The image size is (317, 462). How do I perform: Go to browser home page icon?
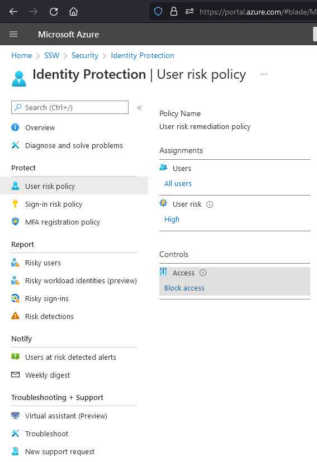coord(73,12)
